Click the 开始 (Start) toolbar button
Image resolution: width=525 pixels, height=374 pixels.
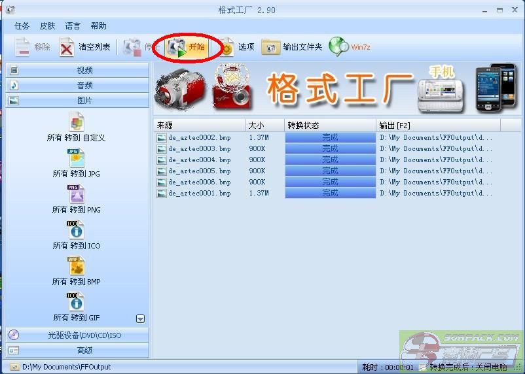tap(188, 47)
